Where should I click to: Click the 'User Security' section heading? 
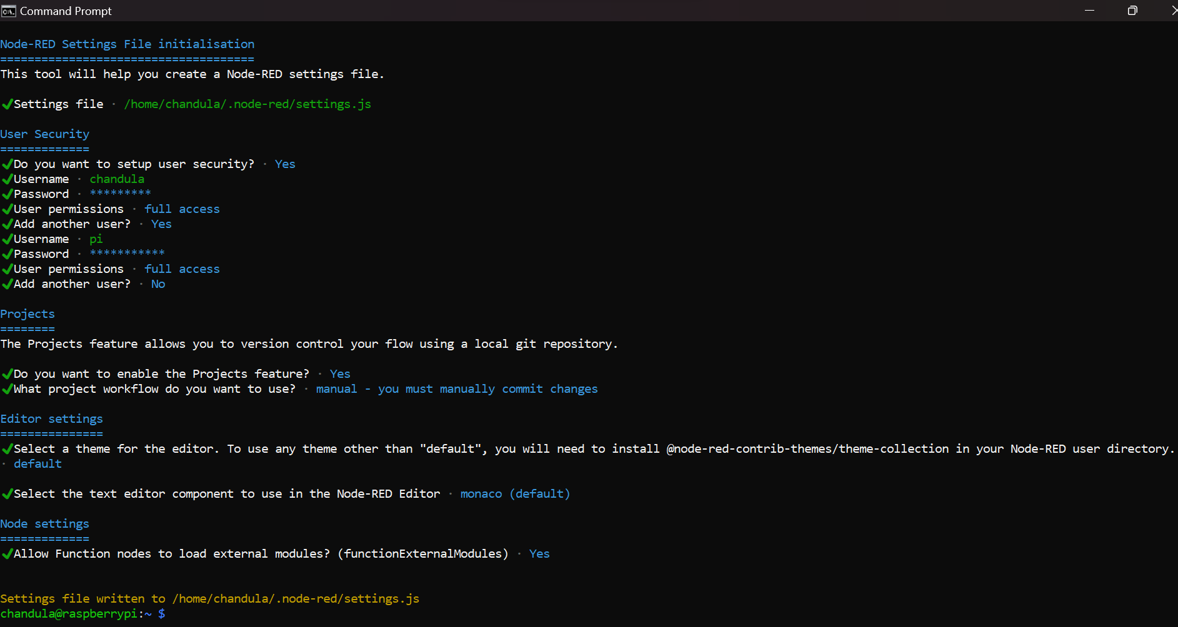pos(45,134)
